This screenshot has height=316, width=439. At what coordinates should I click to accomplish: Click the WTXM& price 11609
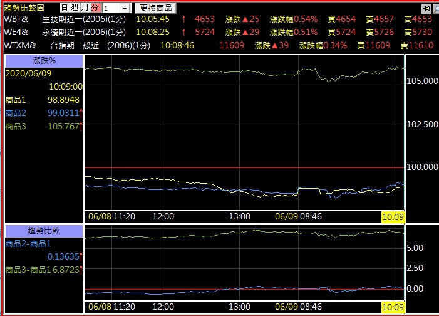click(x=232, y=45)
